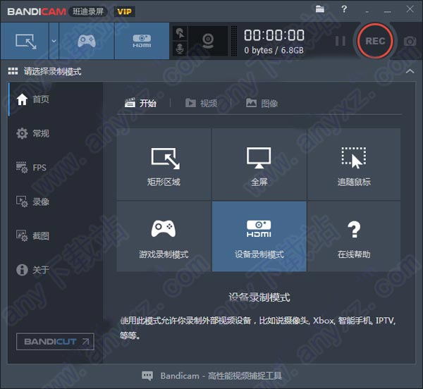This screenshot has height=389, width=423.
Task: Switch to HDMI device recording mode in toolbar
Action: [x=142, y=41]
